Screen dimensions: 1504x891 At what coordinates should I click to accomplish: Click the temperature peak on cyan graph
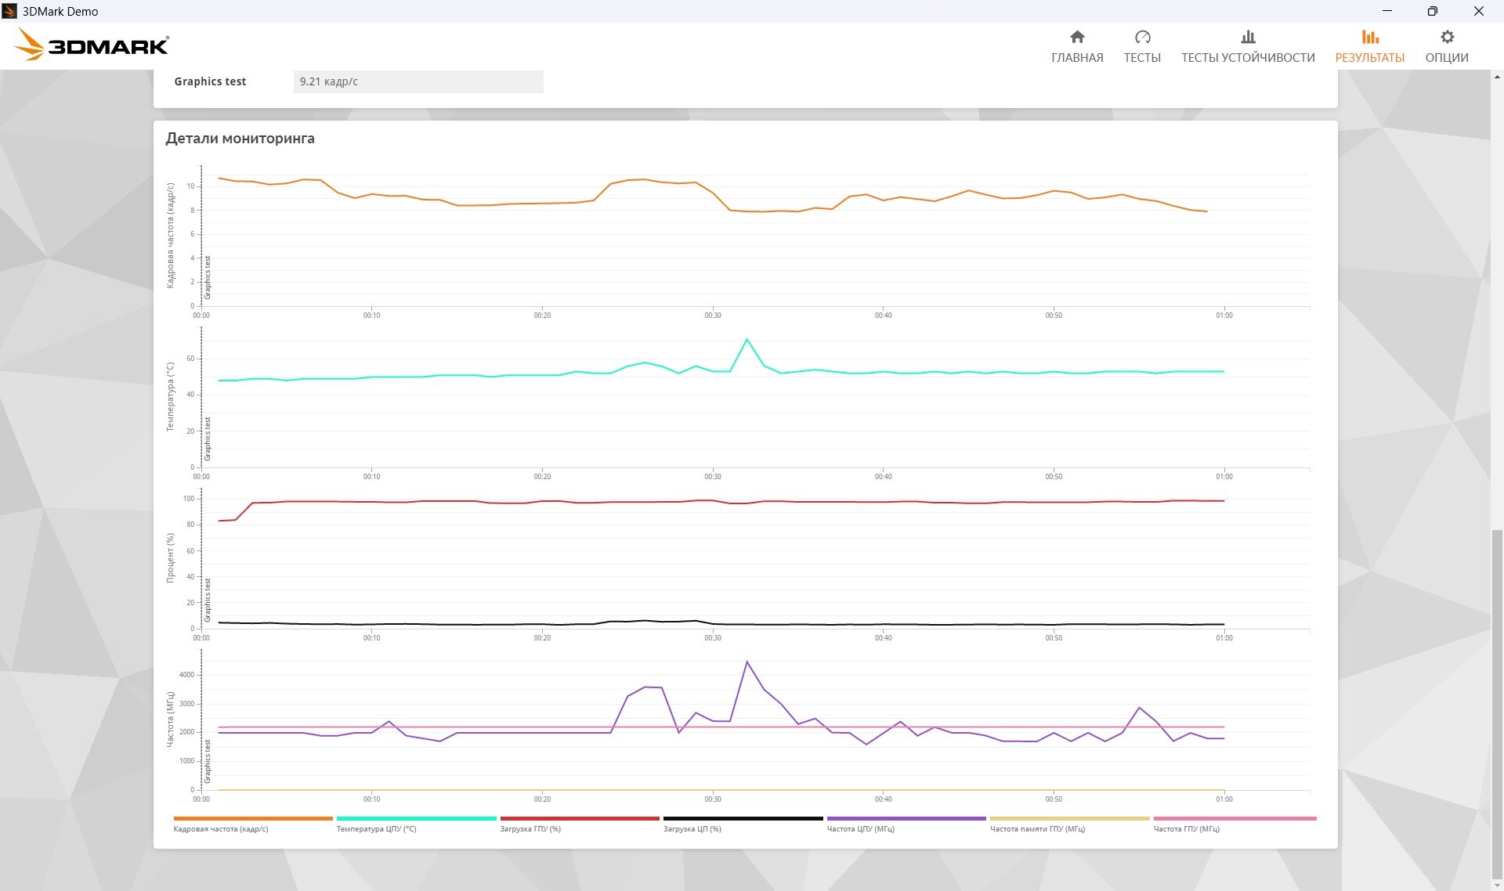(x=747, y=340)
